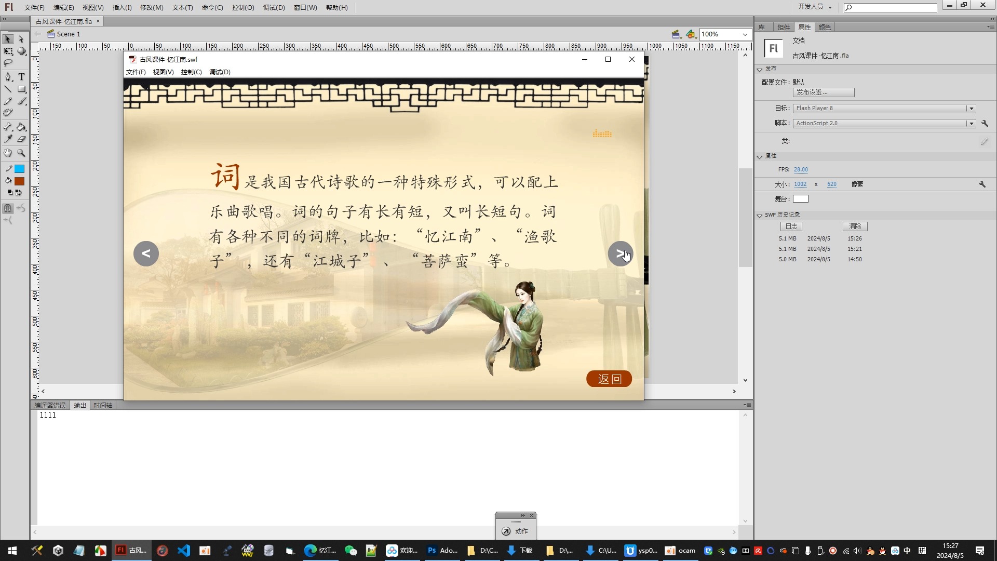Open the 动作 actions panel

coord(515,531)
